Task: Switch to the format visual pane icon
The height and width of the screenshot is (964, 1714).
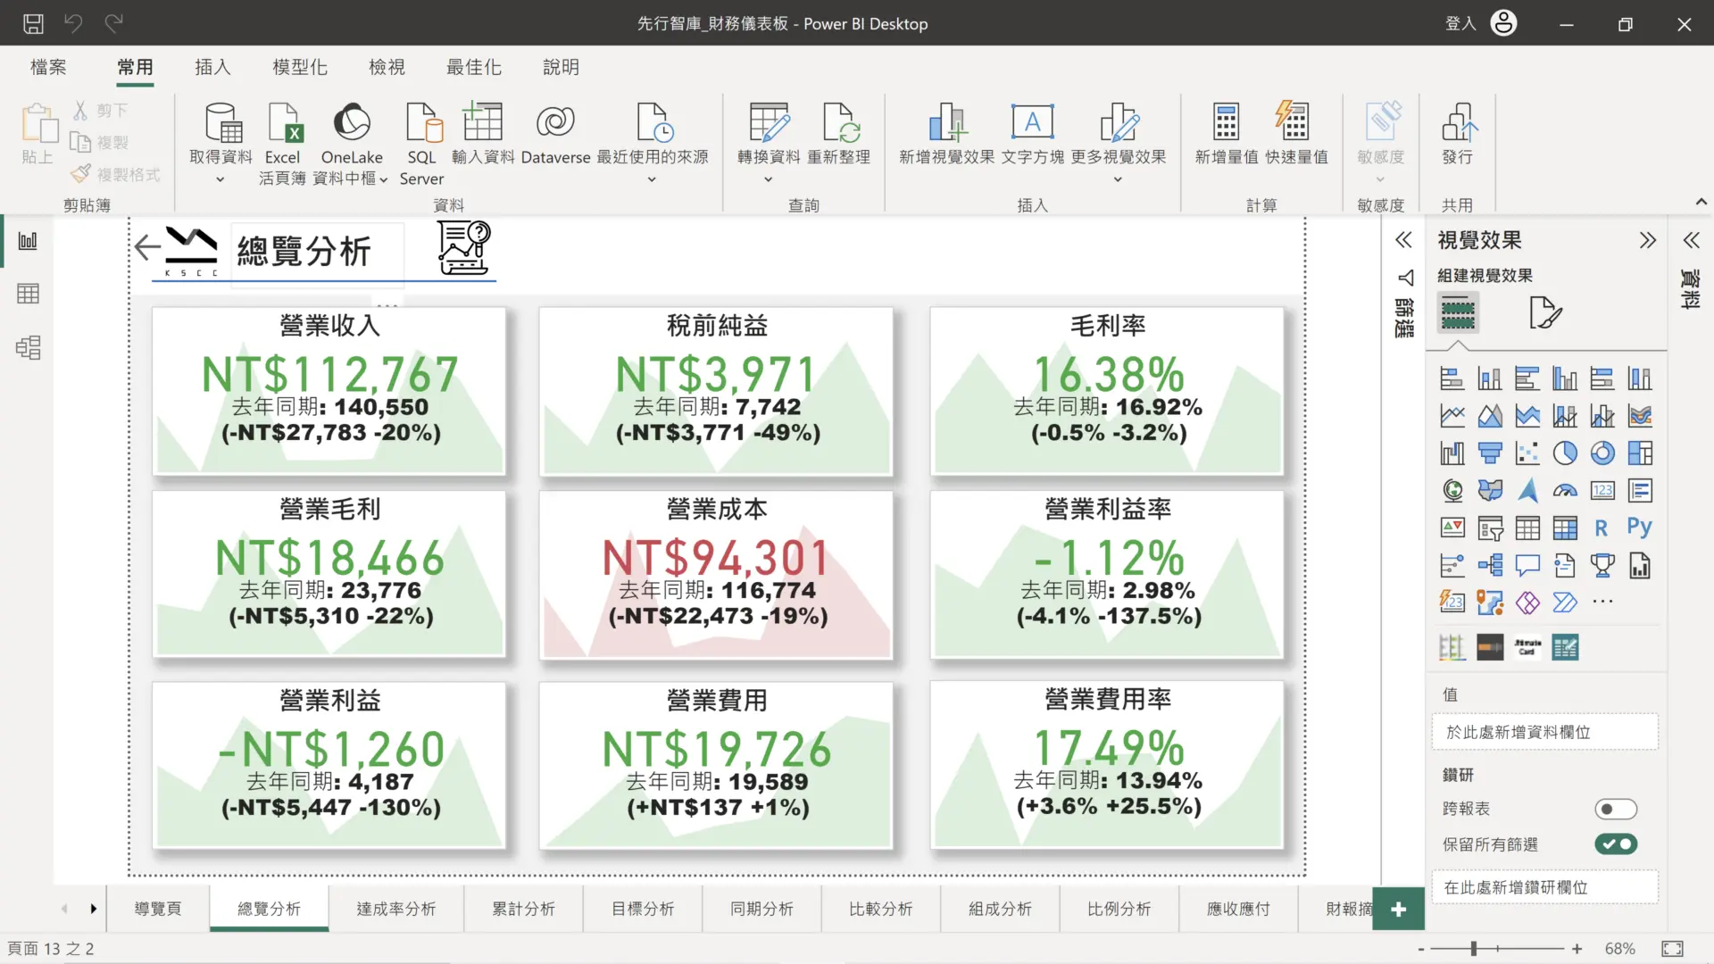Action: click(1545, 313)
